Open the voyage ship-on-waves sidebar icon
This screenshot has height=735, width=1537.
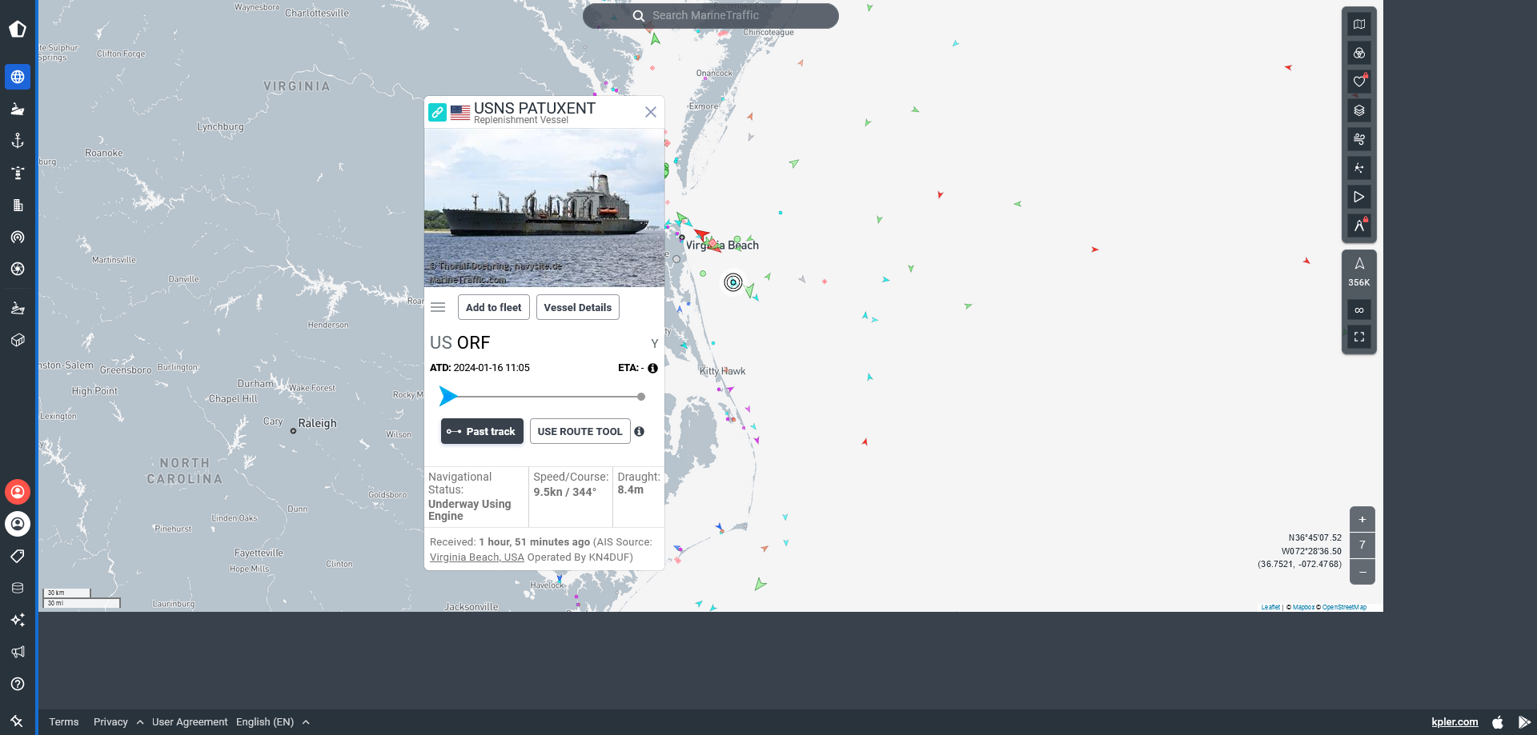pyautogui.click(x=18, y=308)
